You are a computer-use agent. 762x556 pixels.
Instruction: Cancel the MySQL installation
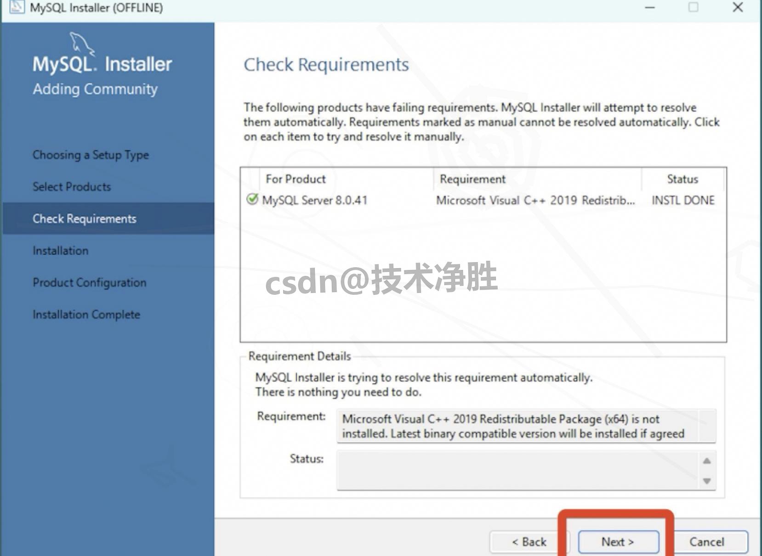tap(706, 542)
